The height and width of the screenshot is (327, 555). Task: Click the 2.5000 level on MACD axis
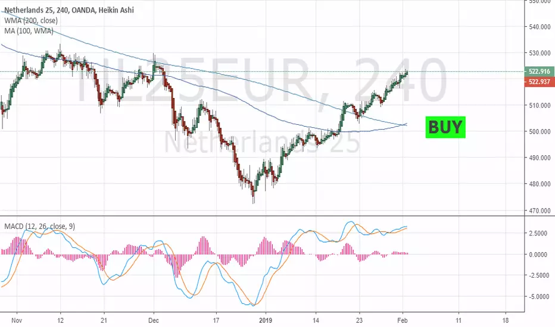click(540, 233)
